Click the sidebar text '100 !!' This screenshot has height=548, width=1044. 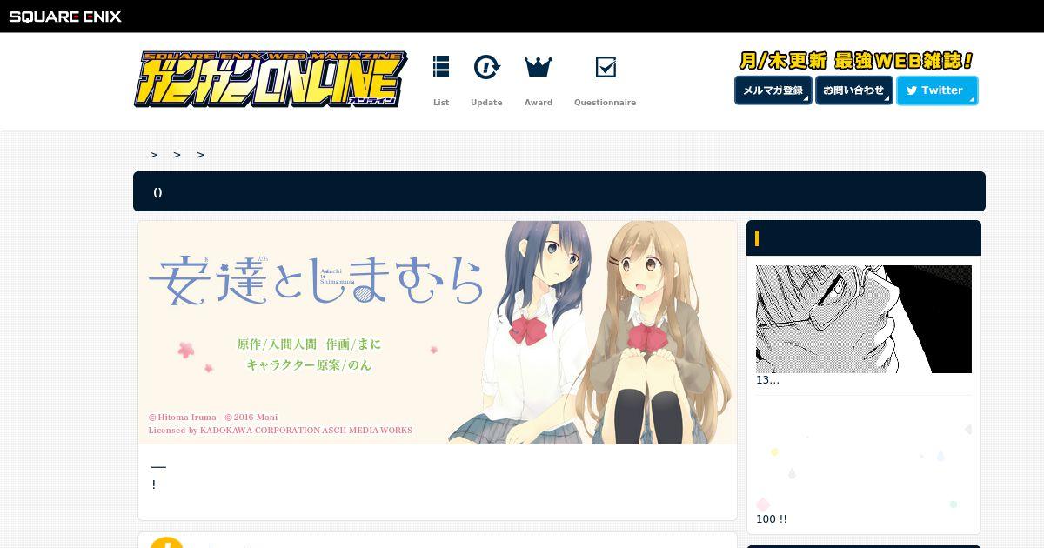coord(772,519)
